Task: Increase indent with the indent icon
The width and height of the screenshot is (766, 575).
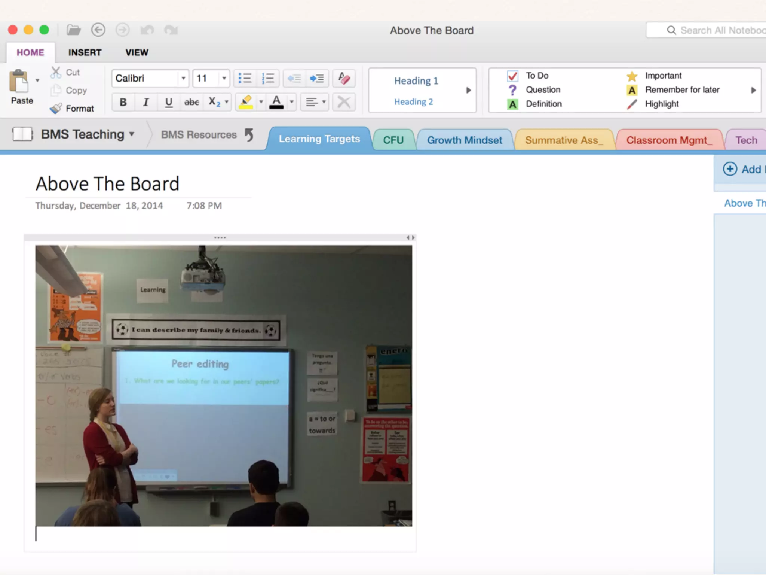Action: coord(317,78)
